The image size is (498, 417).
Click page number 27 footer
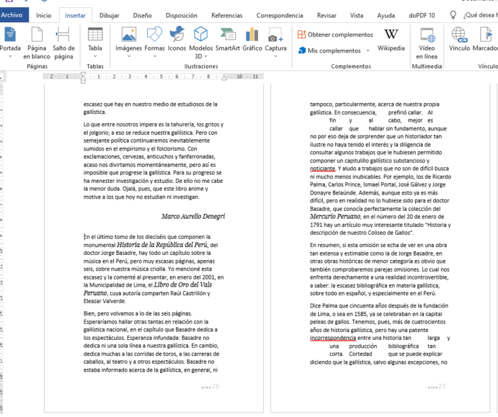point(442,386)
